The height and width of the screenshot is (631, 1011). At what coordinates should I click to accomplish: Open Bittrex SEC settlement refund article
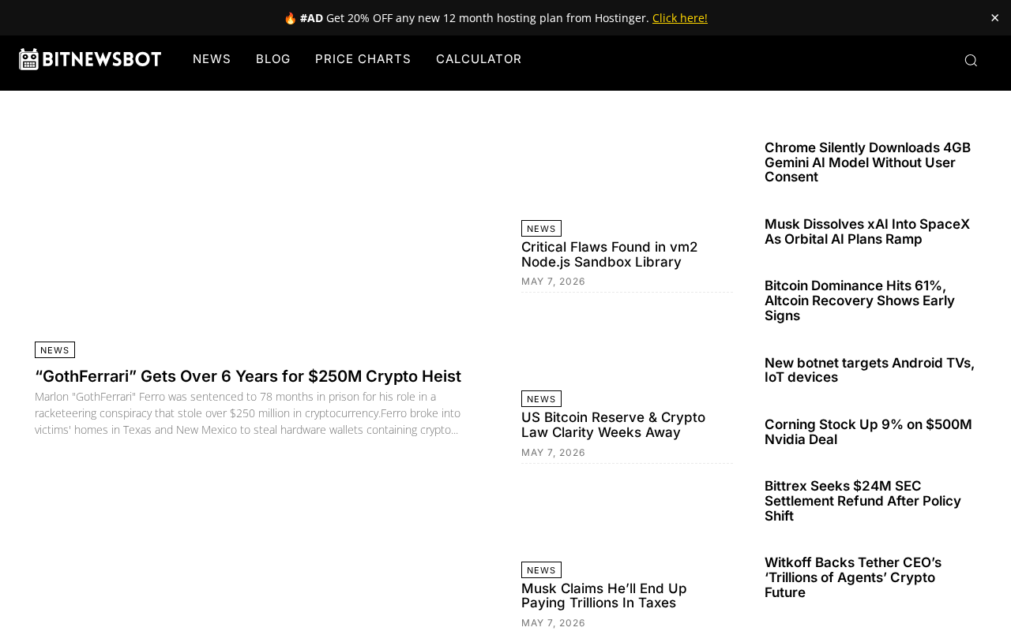863,501
